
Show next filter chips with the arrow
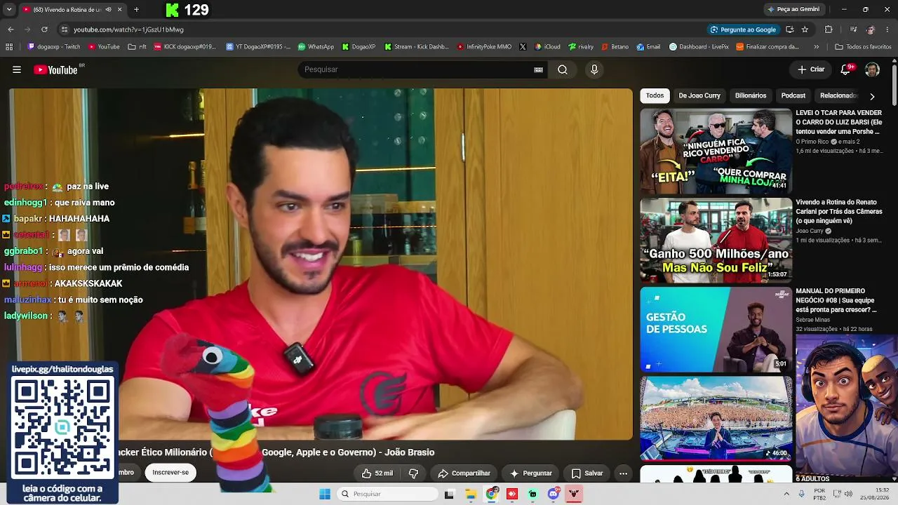(872, 96)
